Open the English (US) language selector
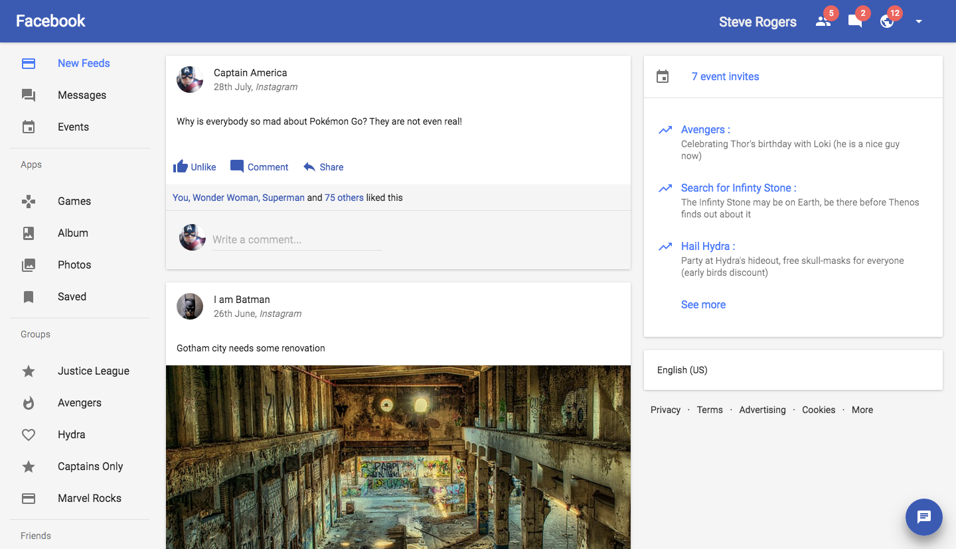 click(682, 370)
